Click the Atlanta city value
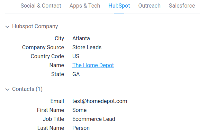The height and width of the screenshot is (134, 200). pyautogui.click(x=81, y=38)
